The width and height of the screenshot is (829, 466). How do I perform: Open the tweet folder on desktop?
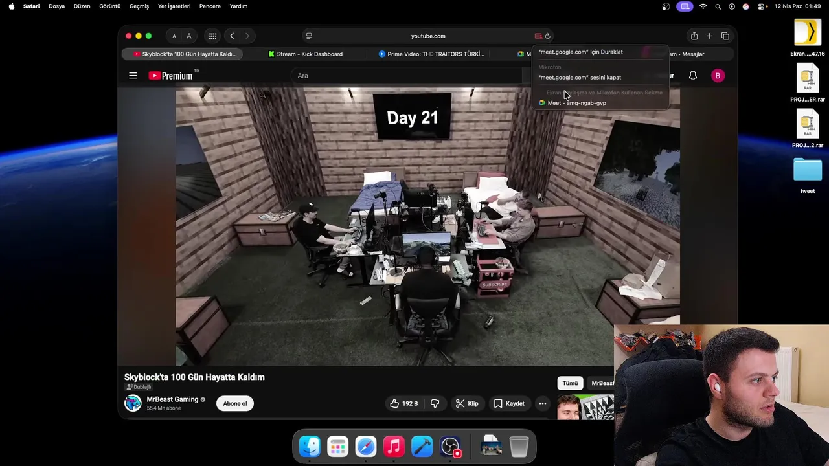click(x=808, y=175)
